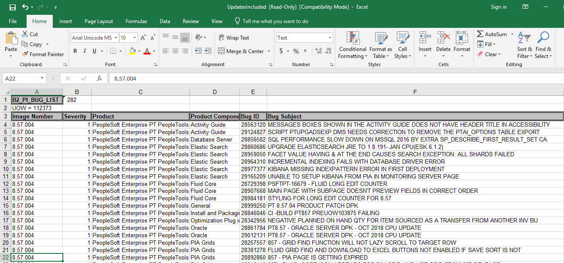Click the Format as Table icon

coord(380,45)
